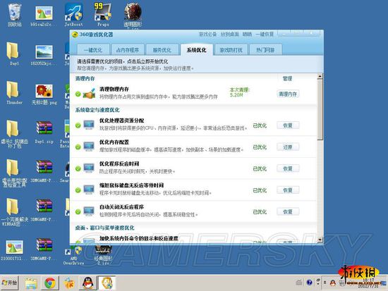Open Chrome from the taskbar

[x=50, y=283]
